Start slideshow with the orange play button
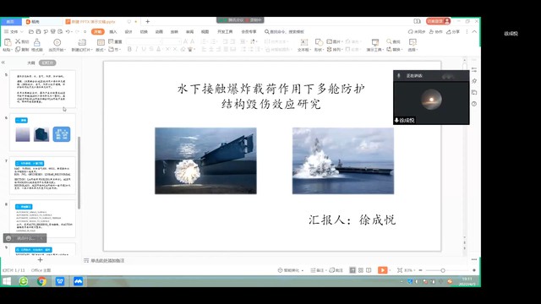 click(x=382, y=270)
